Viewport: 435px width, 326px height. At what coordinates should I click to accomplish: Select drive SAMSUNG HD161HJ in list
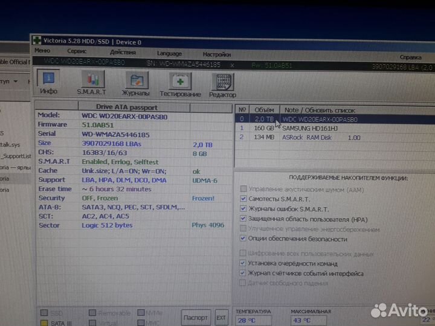(335, 129)
